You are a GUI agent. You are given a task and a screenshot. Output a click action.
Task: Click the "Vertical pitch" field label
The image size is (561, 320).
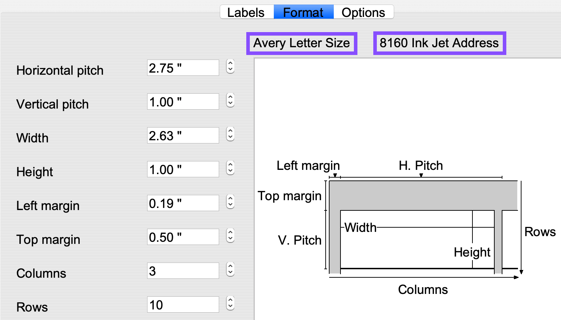[x=53, y=104]
